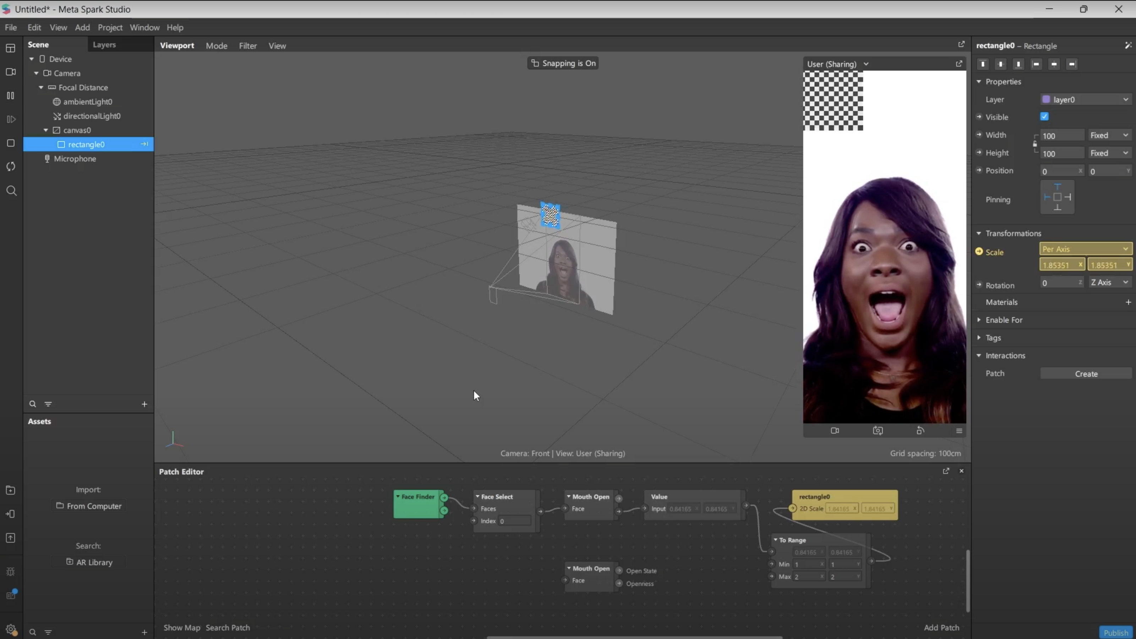Toggle the Visible checkbox for rectangle0
This screenshot has width=1136, height=639.
click(x=1044, y=116)
